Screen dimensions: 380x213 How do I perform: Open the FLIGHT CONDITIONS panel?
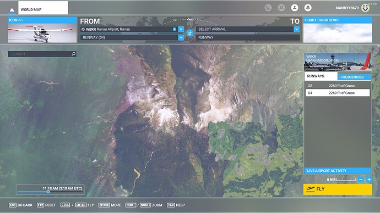338,30
